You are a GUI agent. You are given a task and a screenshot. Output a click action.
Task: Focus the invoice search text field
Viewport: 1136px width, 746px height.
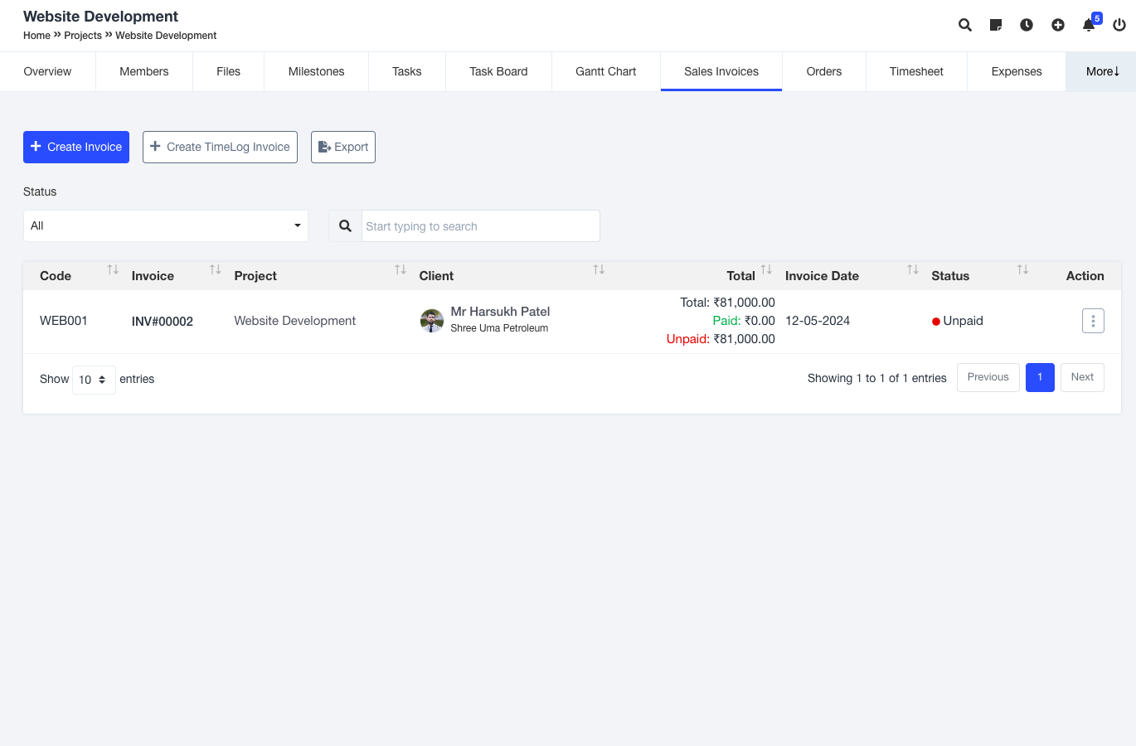(480, 226)
